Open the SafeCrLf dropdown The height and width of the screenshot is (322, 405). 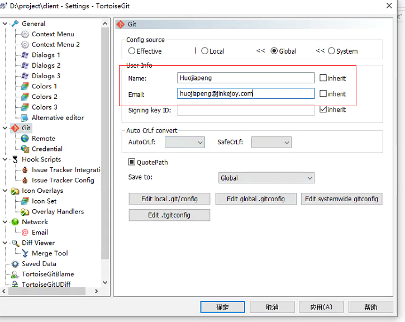[x=271, y=143]
